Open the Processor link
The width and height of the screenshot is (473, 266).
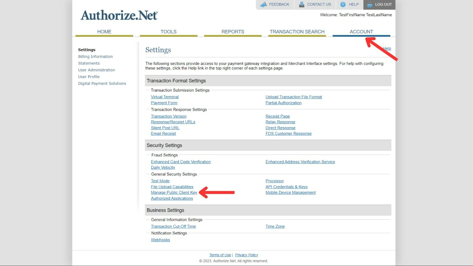coord(275,181)
